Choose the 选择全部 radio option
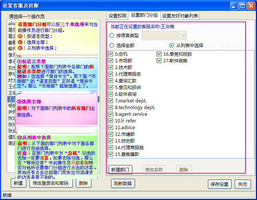Viewport: 257px width, 200px height. coord(112,45)
